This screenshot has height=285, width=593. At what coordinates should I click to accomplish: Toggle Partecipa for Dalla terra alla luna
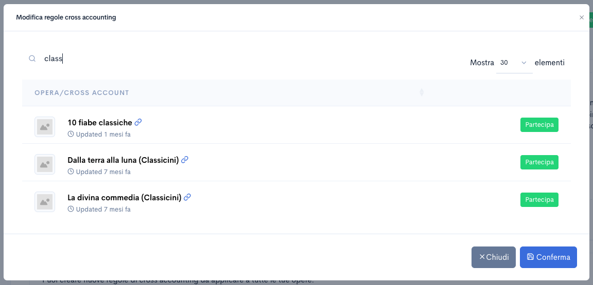(539, 162)
